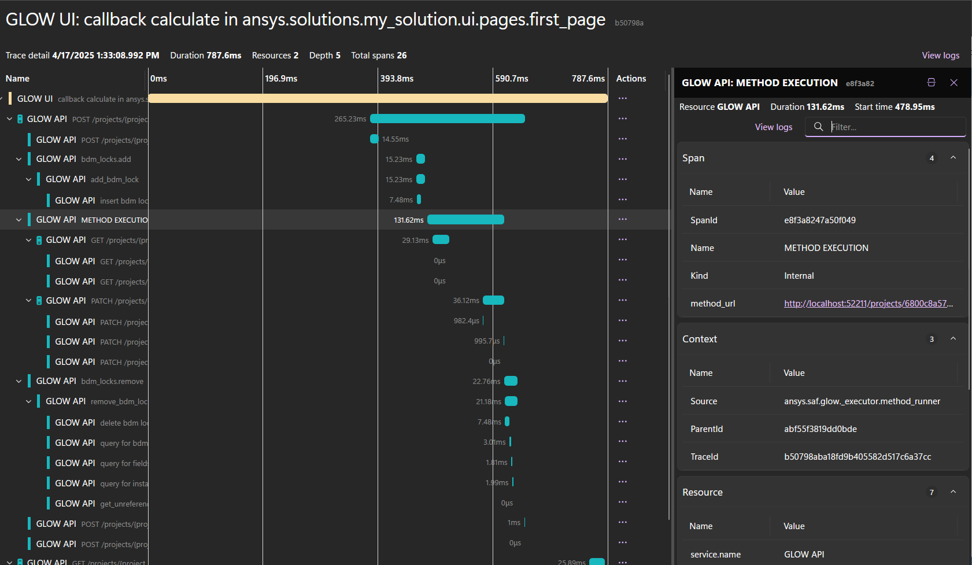
Task: Open View logs in the span details panel
Action: pos(774,127)
